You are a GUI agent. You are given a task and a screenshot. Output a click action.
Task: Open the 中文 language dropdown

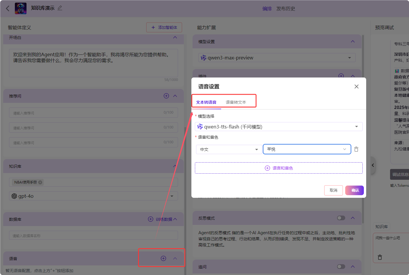coord(229,149)
